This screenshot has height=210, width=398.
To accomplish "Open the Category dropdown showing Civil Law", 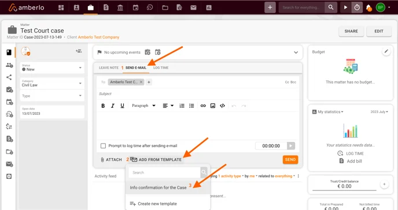I will point(52,83).
